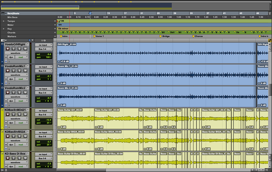Select the Bars|Beats main ruler
Image resolution: width=272 pixels, height=172 pixels.
coord(13,13)
